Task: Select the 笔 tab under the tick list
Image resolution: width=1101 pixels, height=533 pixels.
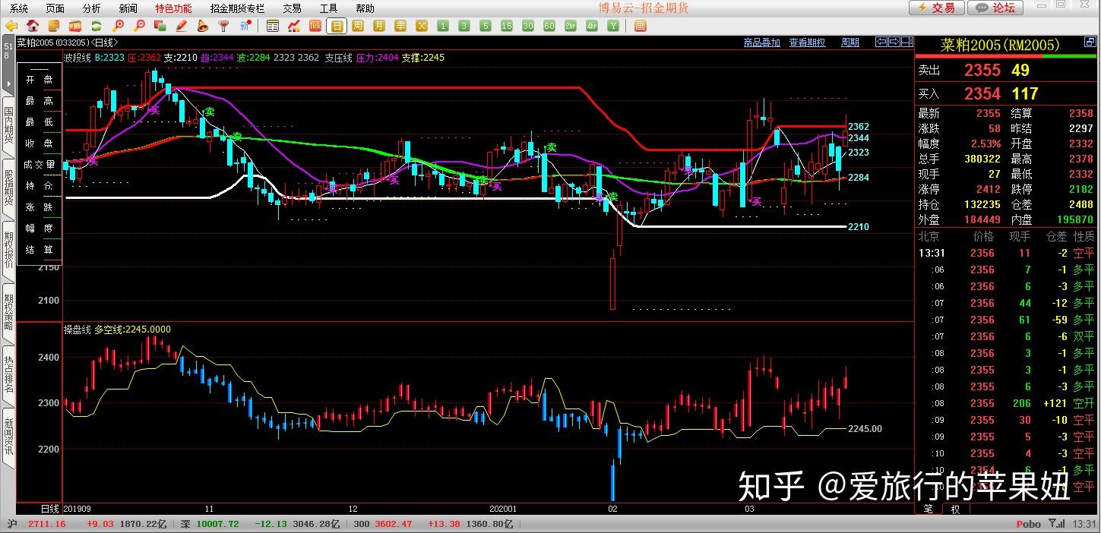Action: point(928,509)
